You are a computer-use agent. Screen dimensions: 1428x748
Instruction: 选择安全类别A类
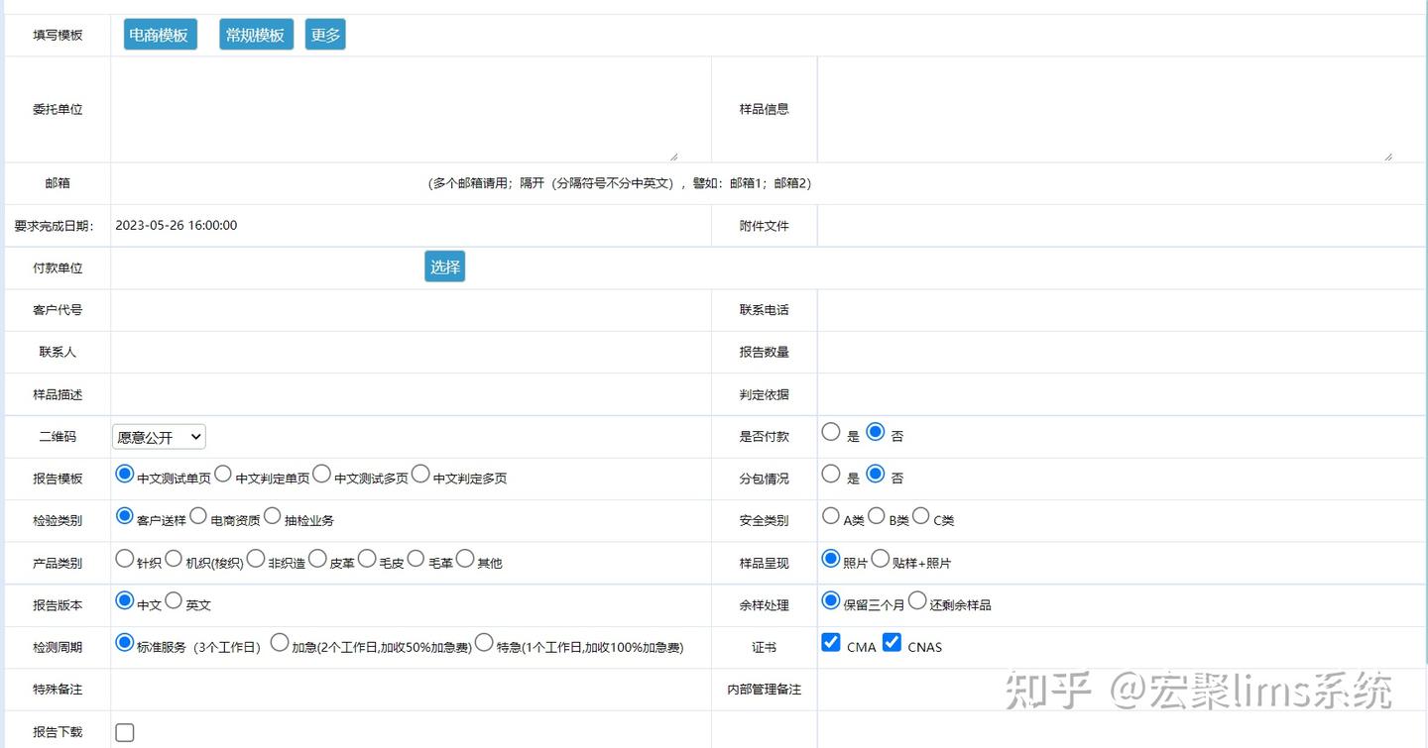click(831, 514)
